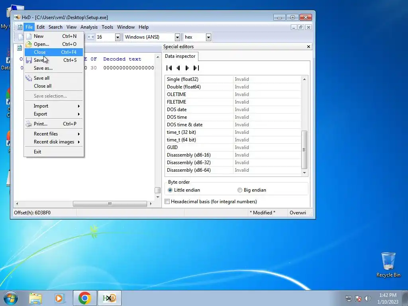The image size is (408, 306).
Task: Open the Analysis menu
Action: click(89, 27)
